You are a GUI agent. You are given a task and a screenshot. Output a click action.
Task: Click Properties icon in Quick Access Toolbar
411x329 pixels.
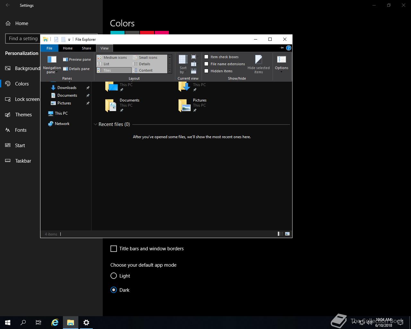click(56, 40)
